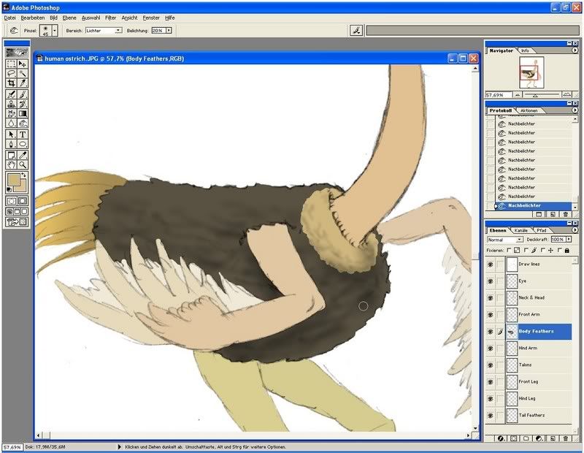This screenshot has width=584, height=453.
Task: Open the Pinsel brush picker dropdown
Action: 55,31
